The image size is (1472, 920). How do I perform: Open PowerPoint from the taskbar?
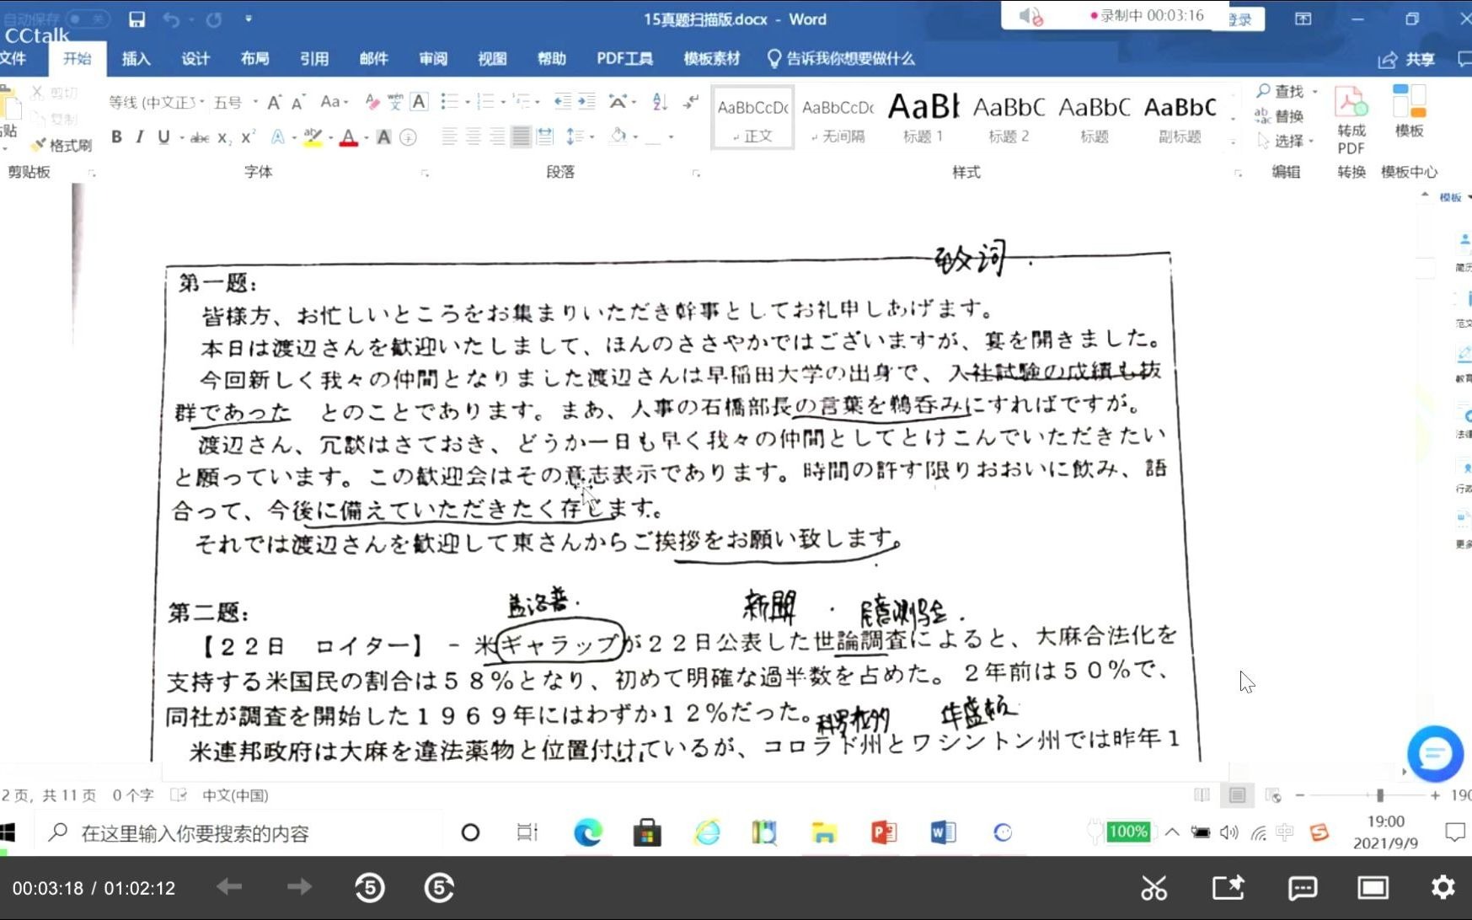(883, 832)
